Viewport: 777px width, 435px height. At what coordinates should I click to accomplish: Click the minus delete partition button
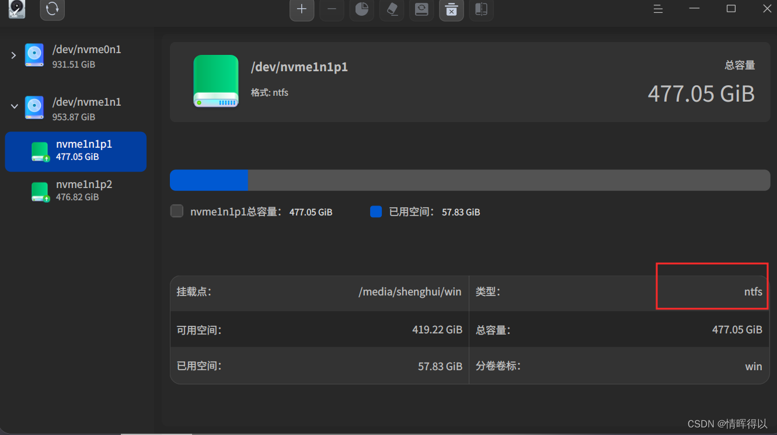tap(332, 9)
